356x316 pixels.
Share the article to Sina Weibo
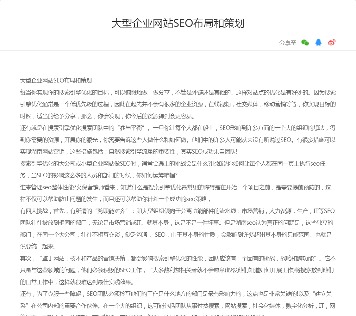(332, 42)
